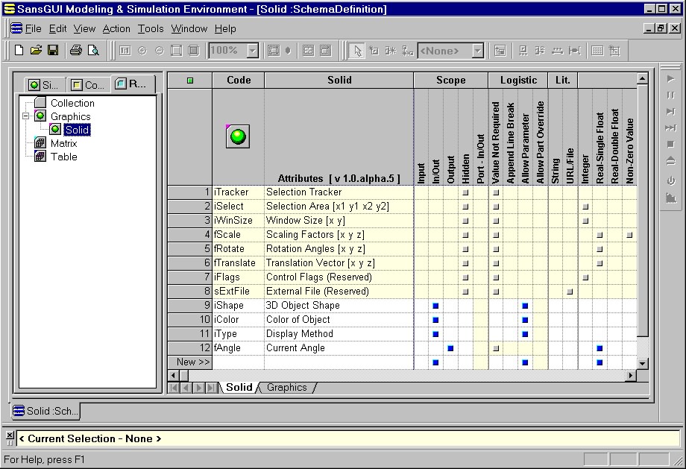Select the arrow pointer tool
Image resolution: width=686 pixels, height=469 pixels.
pos(357,51)
